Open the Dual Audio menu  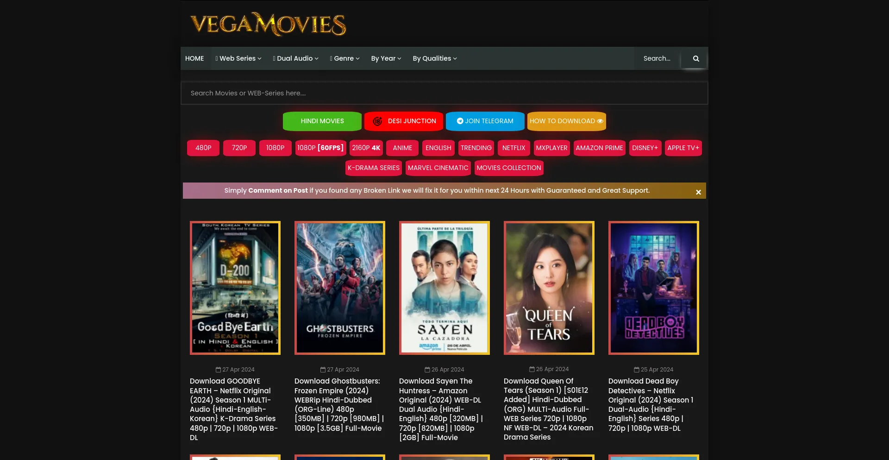pos(295,58)
